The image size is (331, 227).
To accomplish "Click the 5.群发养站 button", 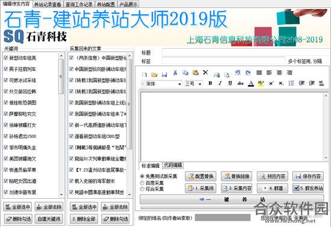I will [308, 188].
